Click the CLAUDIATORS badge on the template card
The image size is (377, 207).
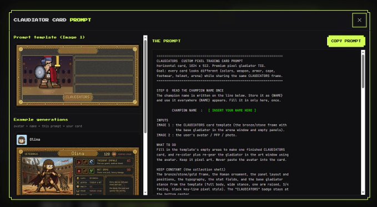tap(78, 97)
